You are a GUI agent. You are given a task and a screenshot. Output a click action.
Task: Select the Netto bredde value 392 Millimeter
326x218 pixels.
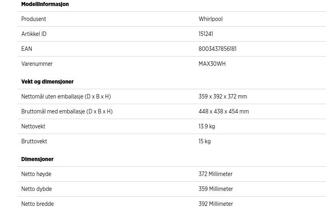tap(216, 204)
